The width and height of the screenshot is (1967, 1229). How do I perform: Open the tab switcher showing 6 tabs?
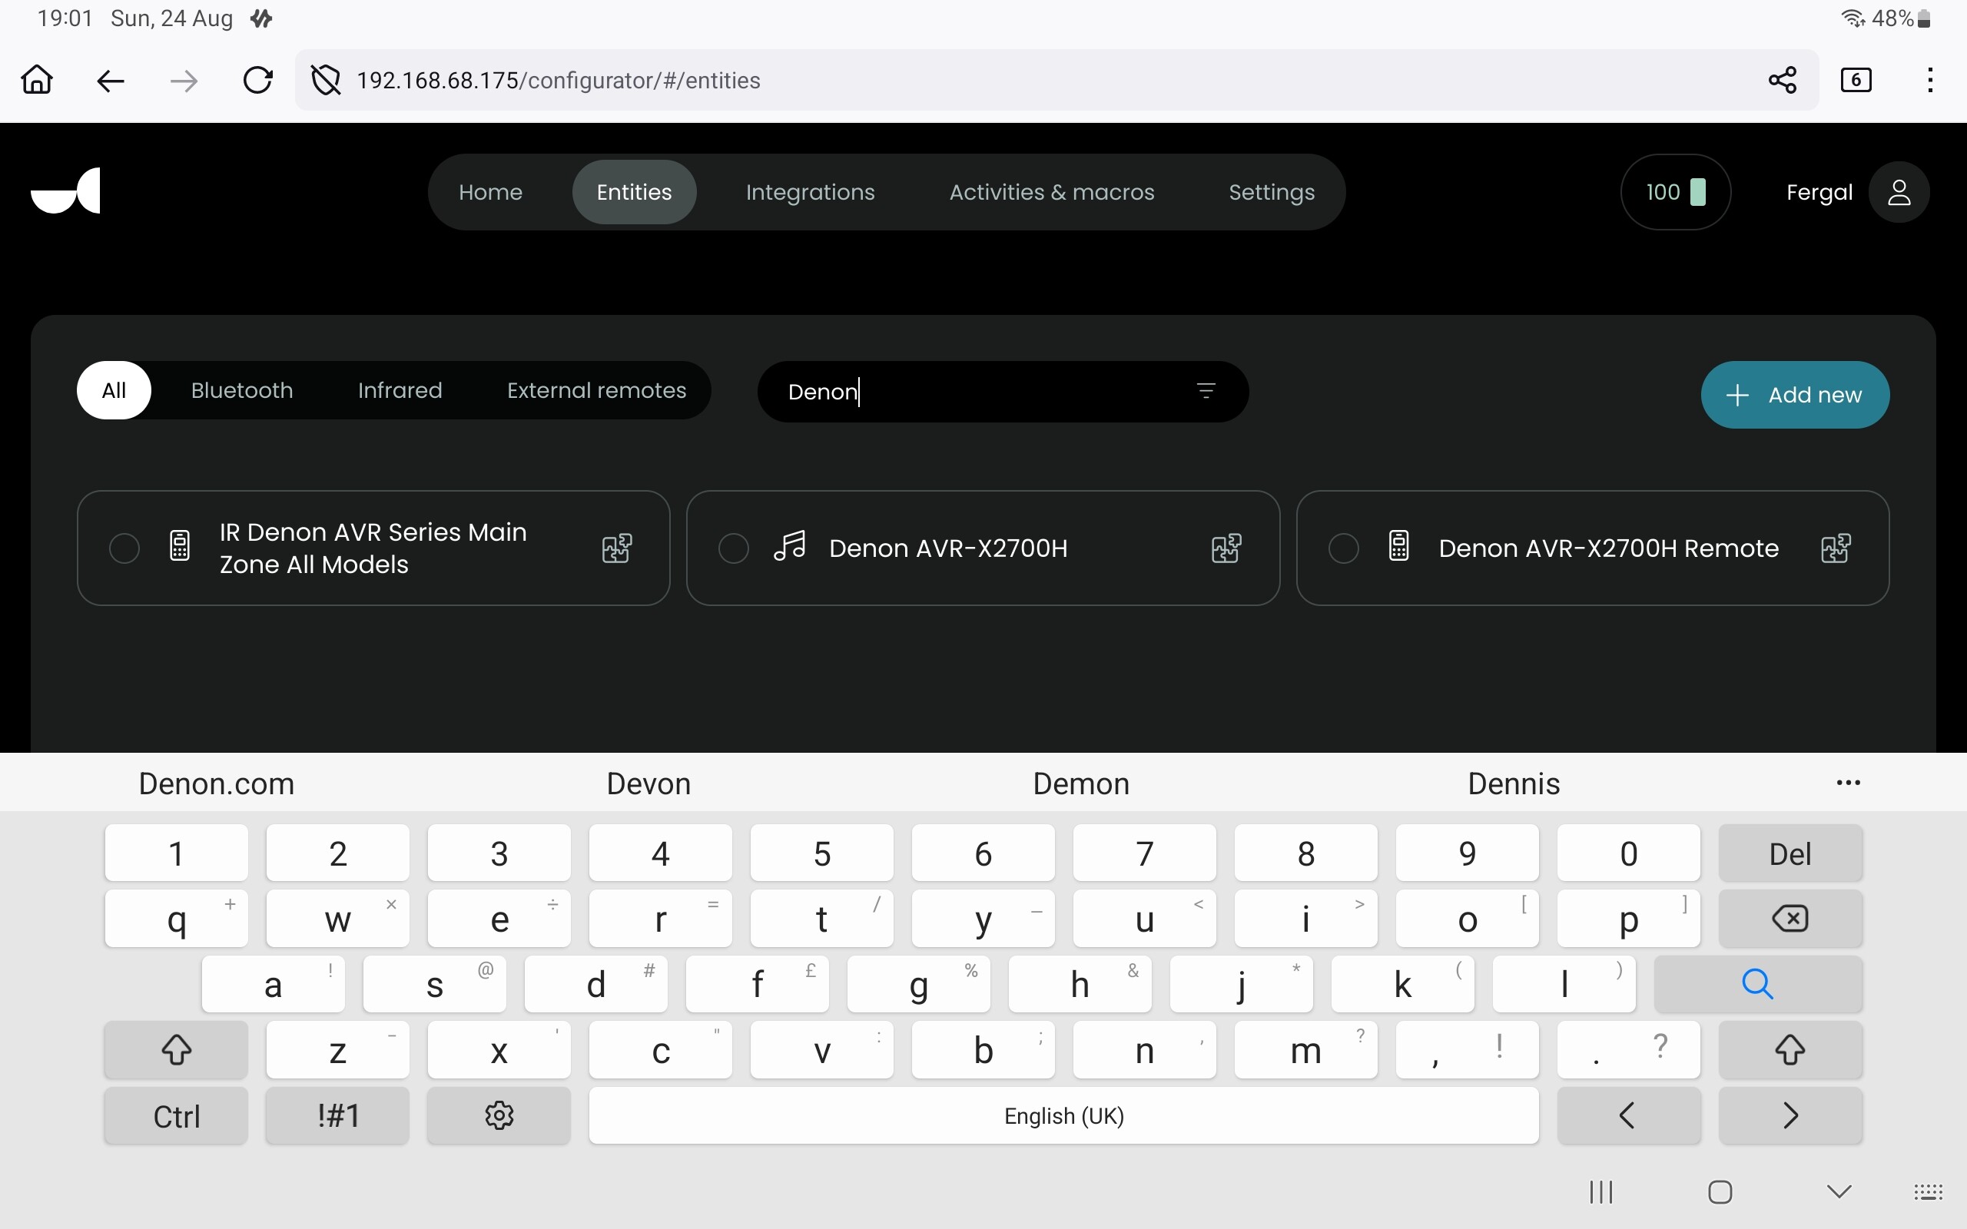[1856, 80]
